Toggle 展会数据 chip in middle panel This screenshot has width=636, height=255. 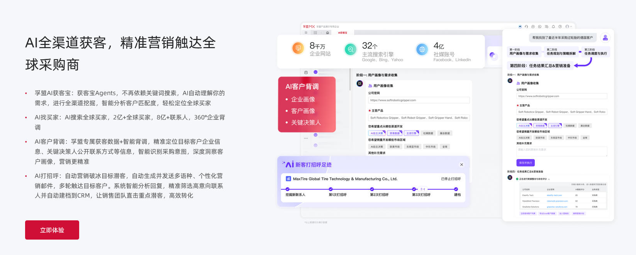point(444,133)
